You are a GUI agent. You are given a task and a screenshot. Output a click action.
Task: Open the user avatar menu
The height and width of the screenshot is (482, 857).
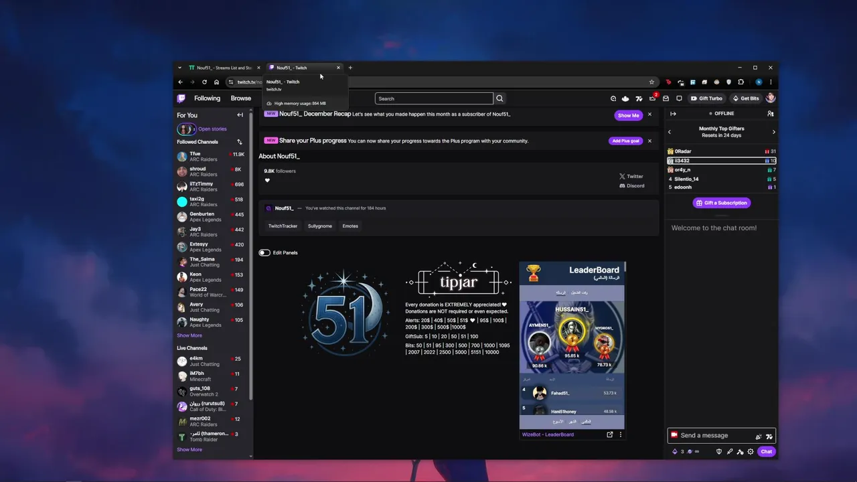tap(771, 98)
